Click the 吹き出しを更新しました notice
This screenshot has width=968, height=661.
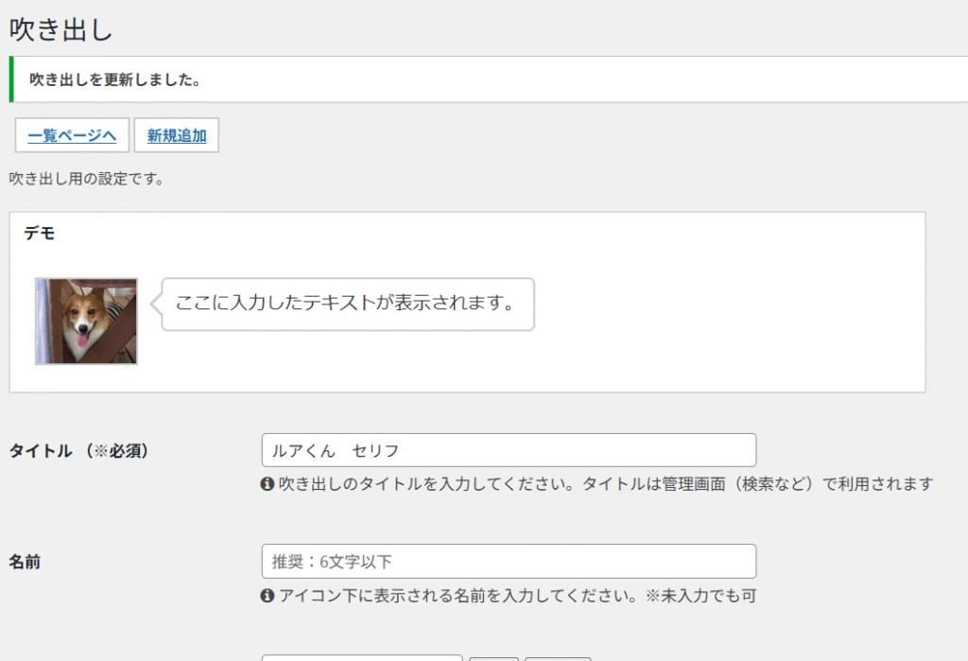(x=114, y=79)
